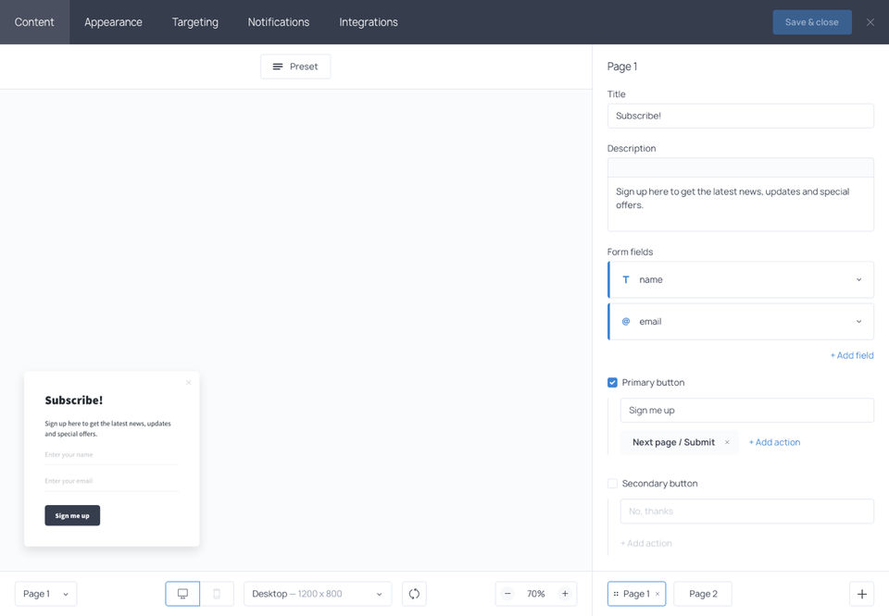The image size is (889, 616).
Task: Click the No, thanks secondary button field
Action: pos(746,511)
